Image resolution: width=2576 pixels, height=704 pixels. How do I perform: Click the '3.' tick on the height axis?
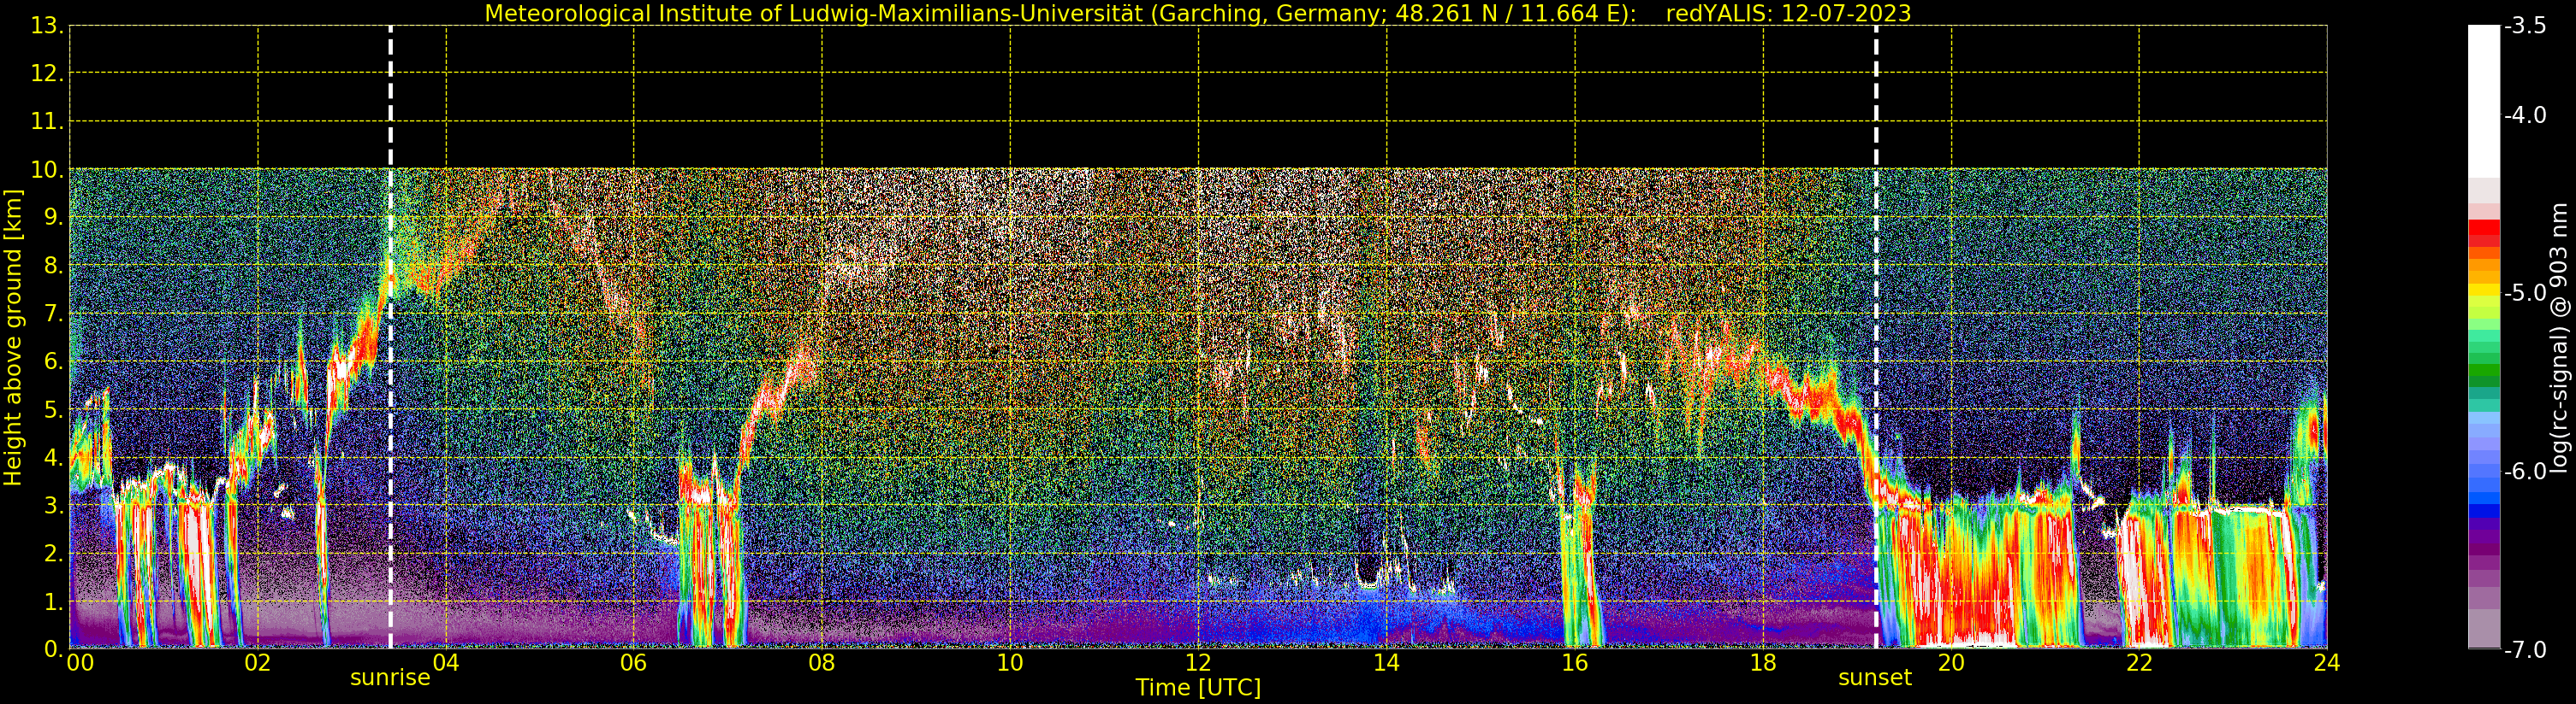(x=54, y=505)
